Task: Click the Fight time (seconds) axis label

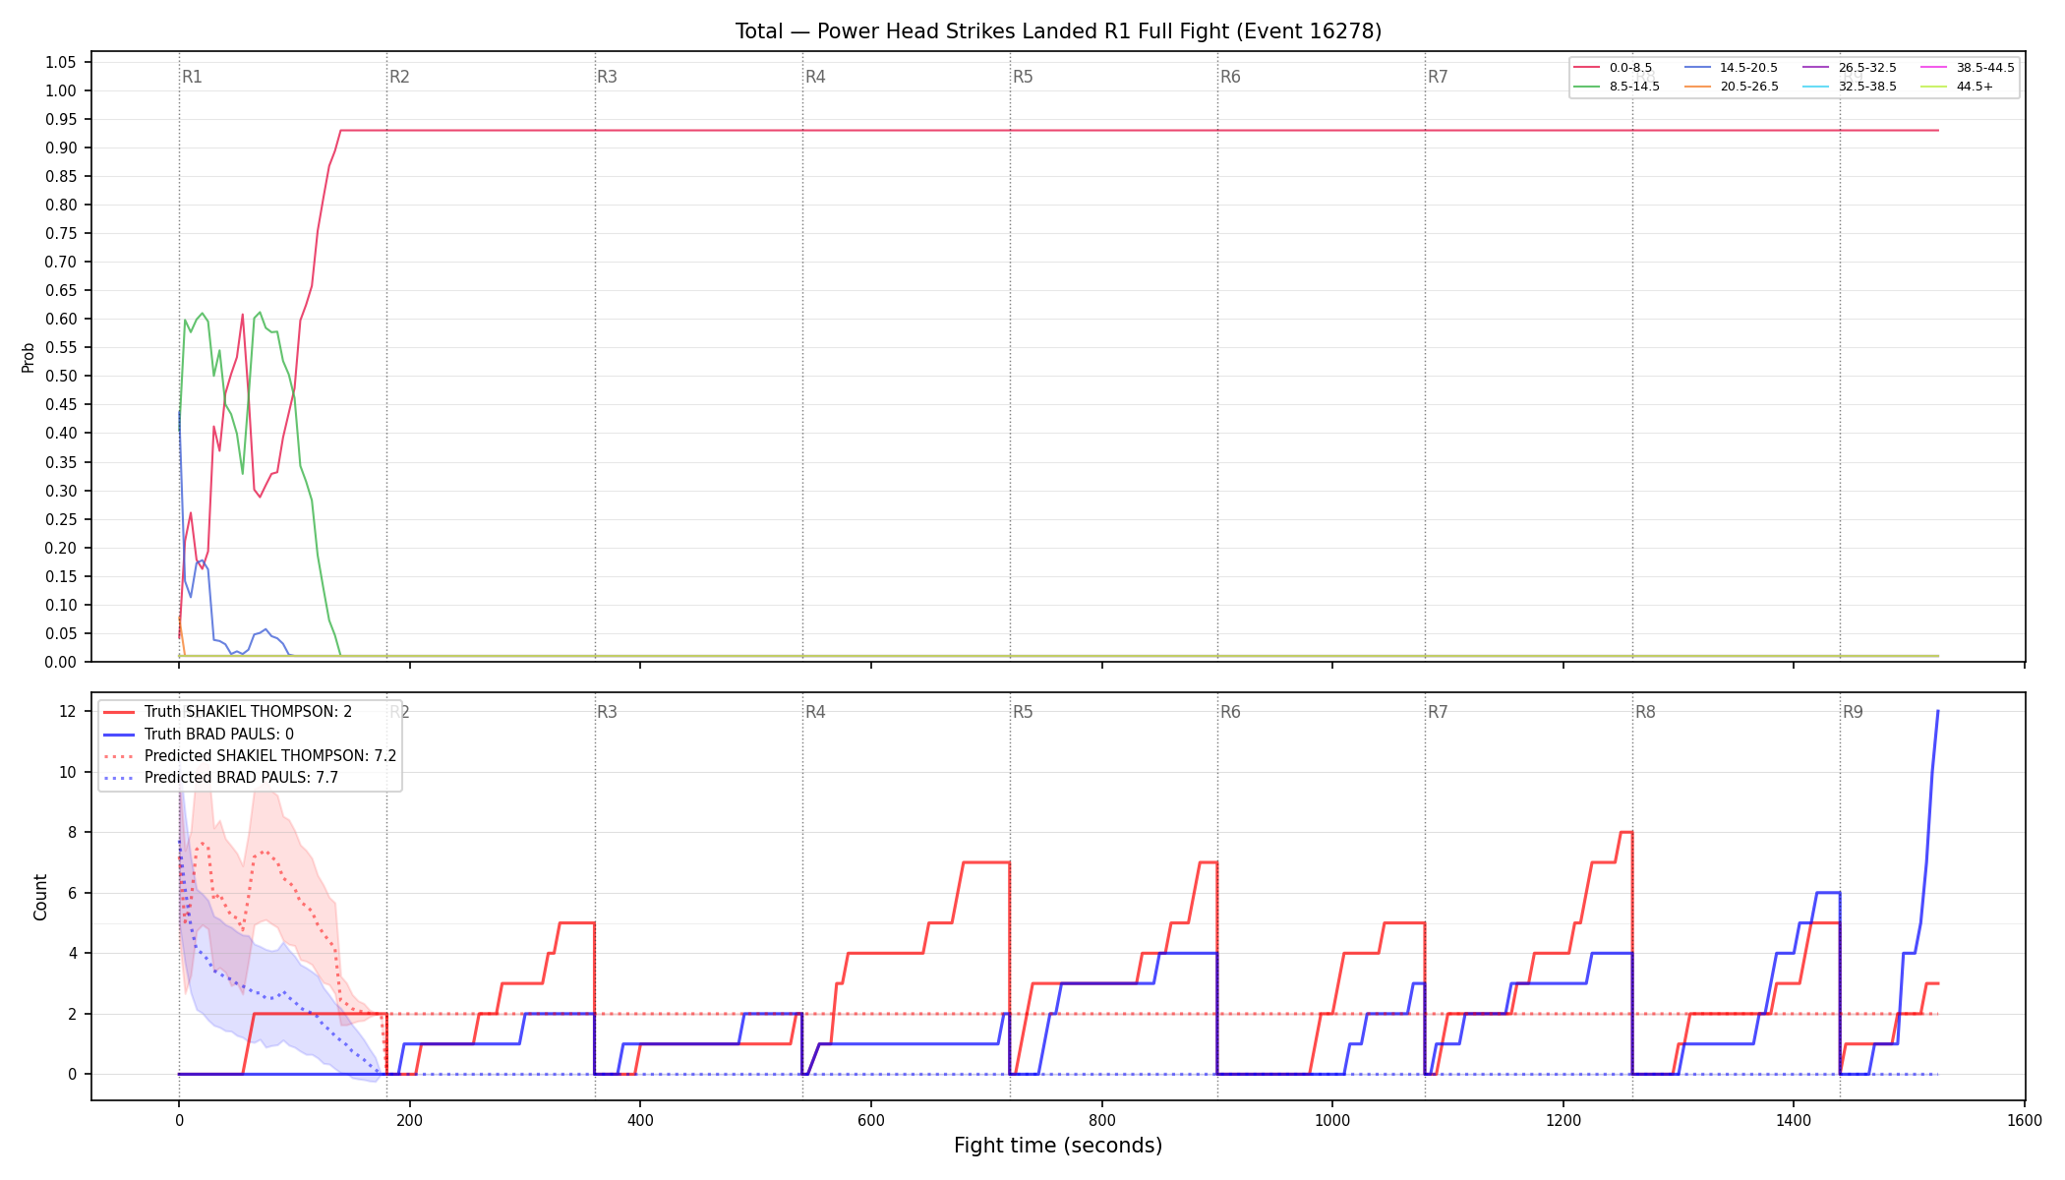Action: click(x=1058, y=1146)
